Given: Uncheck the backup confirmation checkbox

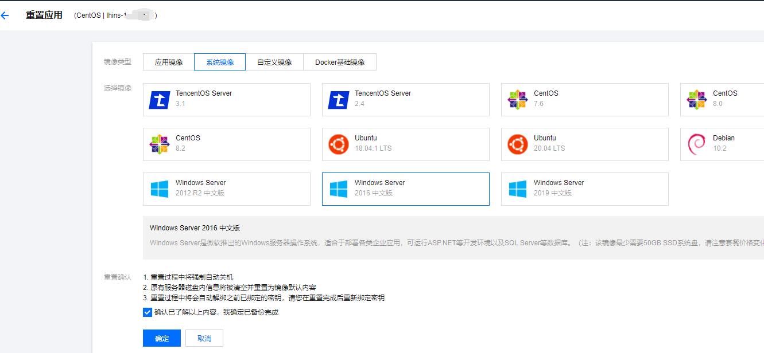Looking at the screenshot, I should tap(148, 312).
